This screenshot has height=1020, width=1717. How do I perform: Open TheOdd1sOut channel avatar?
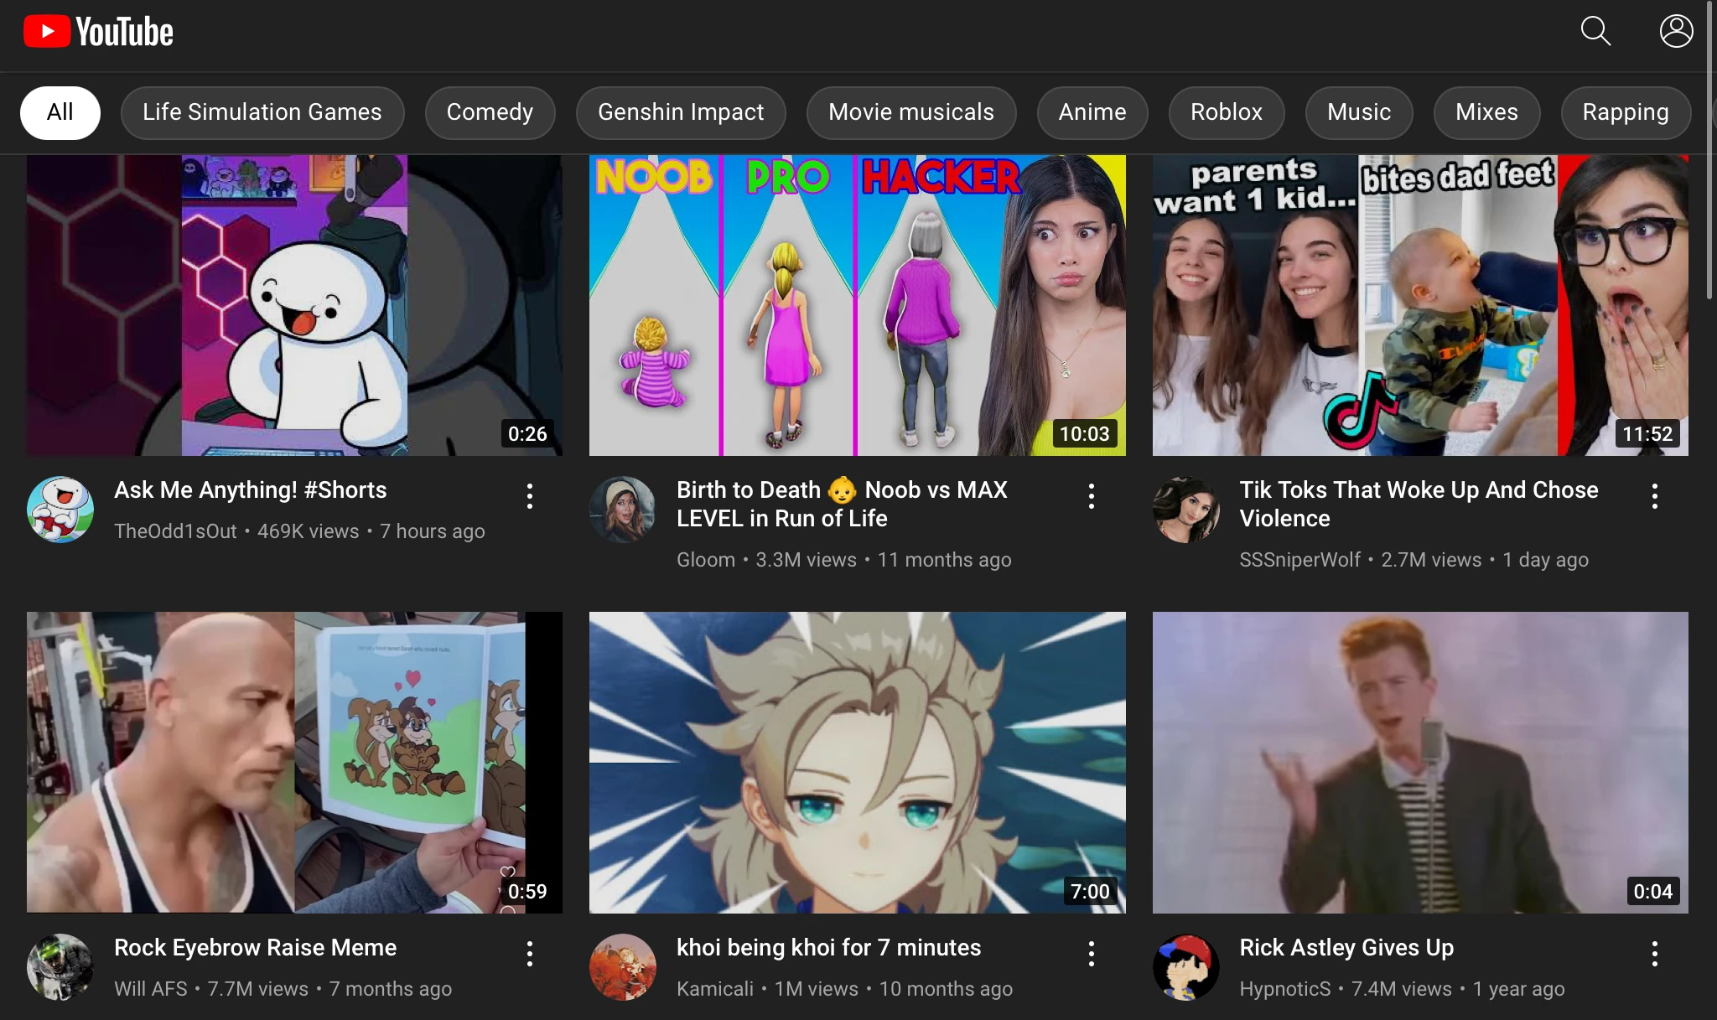pyautogui.click(x=59, y=509)
